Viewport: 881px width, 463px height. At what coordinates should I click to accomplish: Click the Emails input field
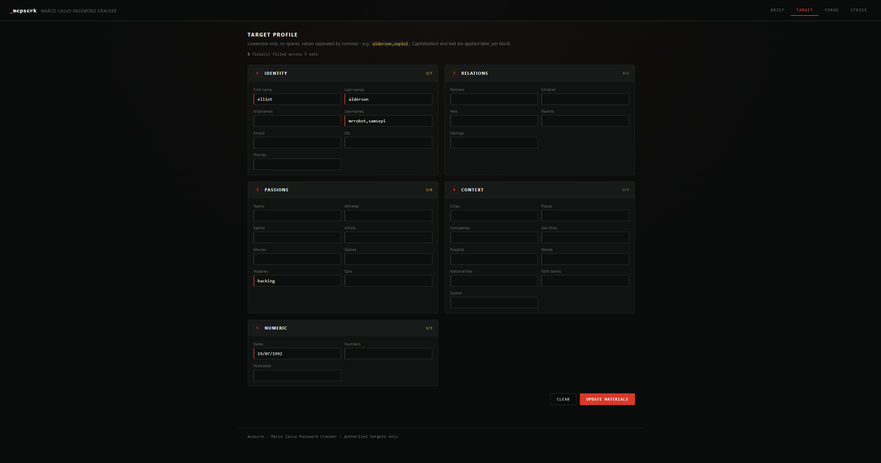(x=297, y=143)
